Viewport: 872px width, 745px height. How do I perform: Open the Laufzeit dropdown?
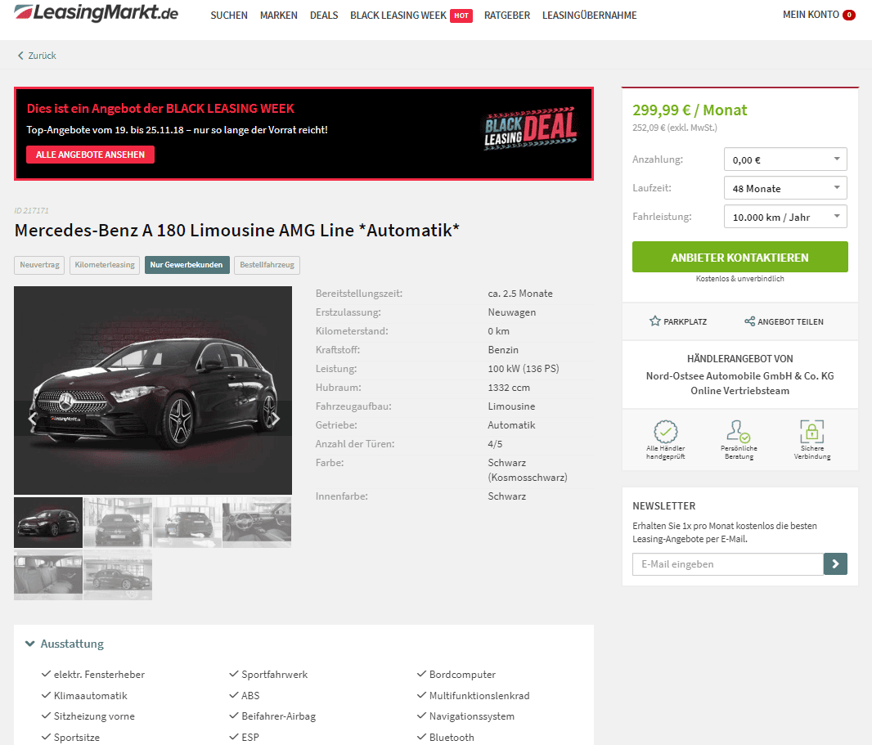point(785,188)
